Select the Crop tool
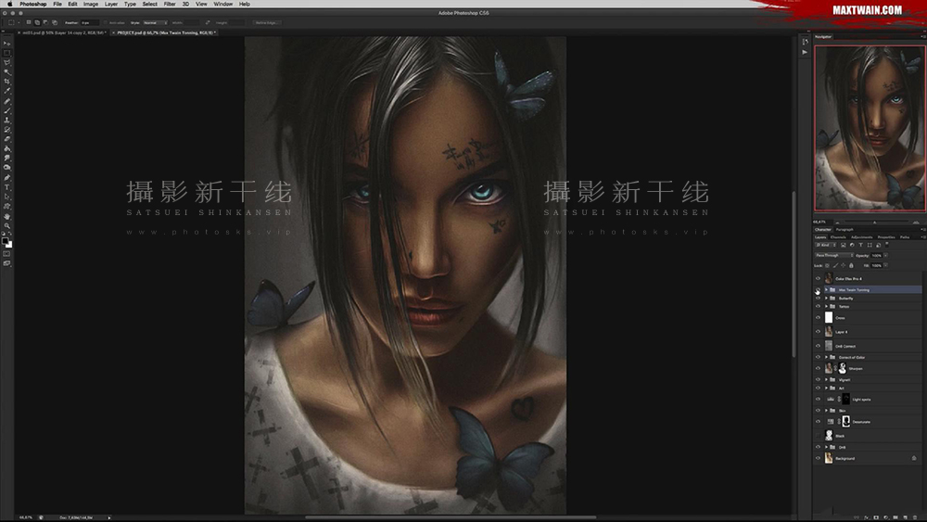 (7, 81)
